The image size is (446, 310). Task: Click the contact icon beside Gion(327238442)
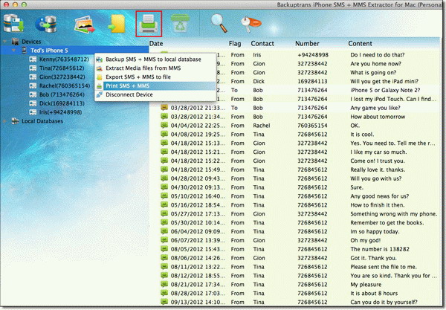point(33,77)
